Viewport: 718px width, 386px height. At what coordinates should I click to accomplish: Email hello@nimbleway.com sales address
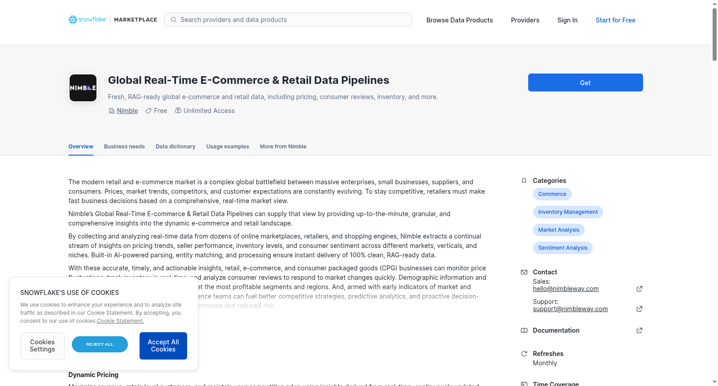566,289
